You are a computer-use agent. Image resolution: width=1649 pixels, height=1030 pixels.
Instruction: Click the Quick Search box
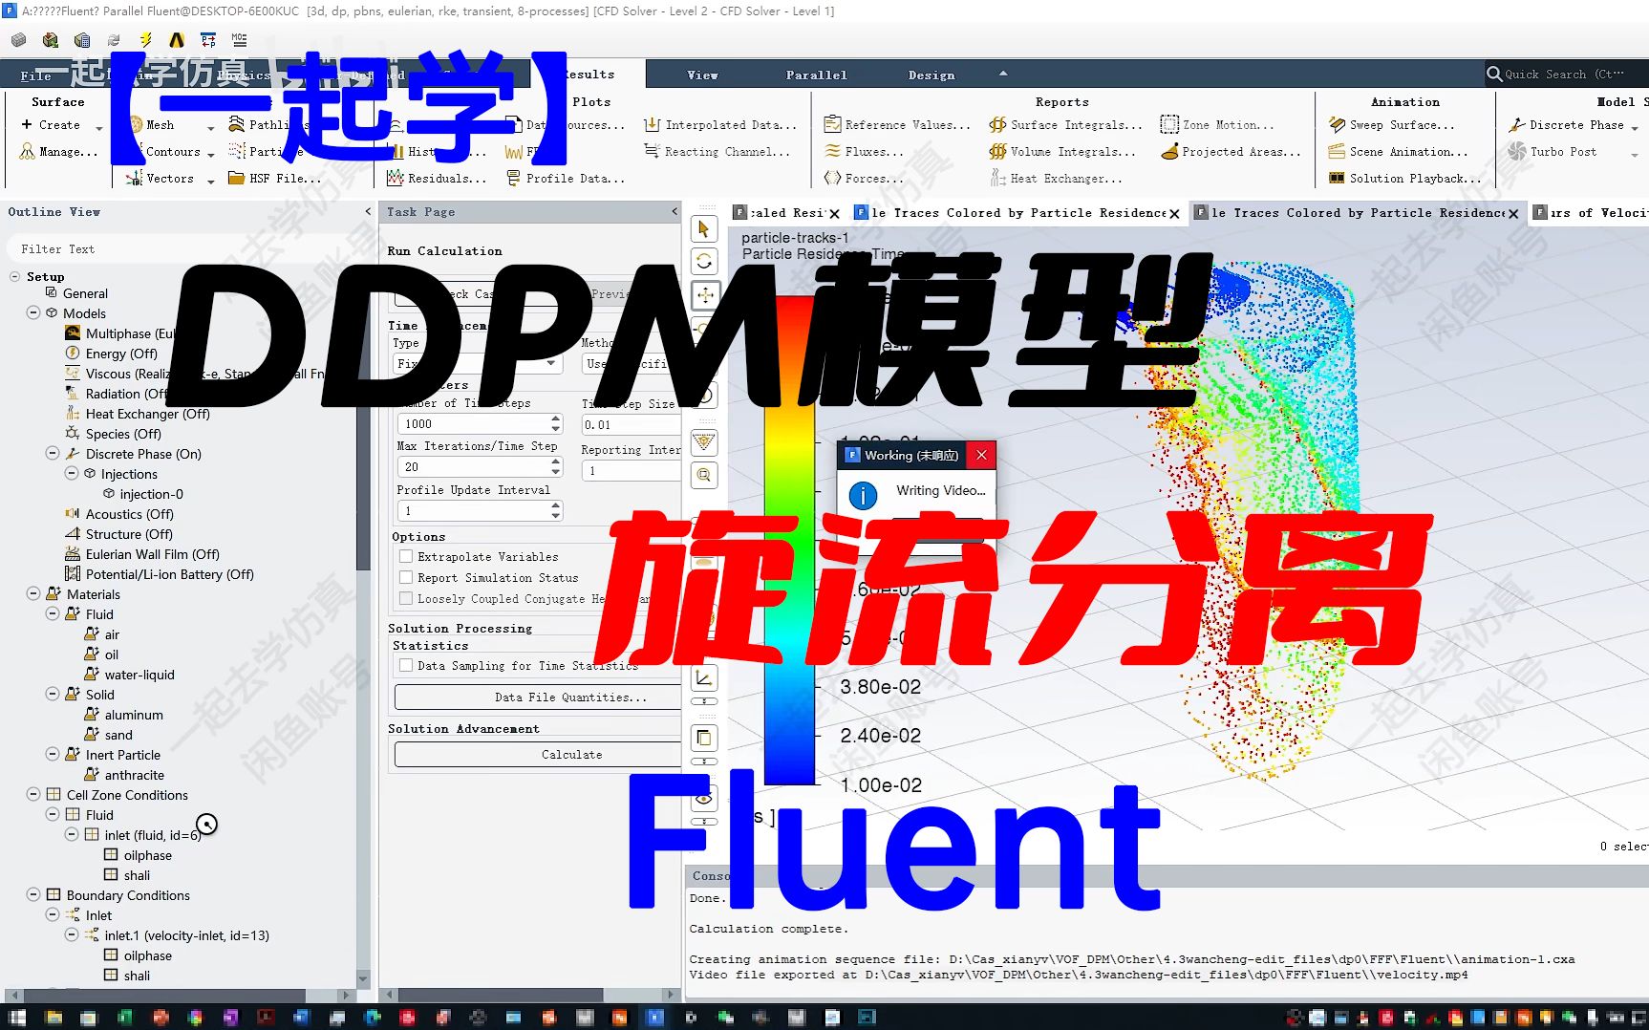tap(1565, 75)
